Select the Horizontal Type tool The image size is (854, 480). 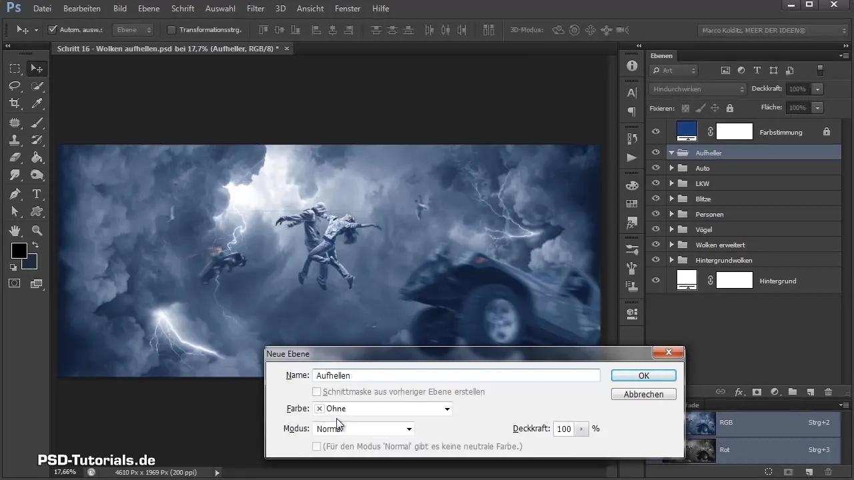(x=37, y=194)
